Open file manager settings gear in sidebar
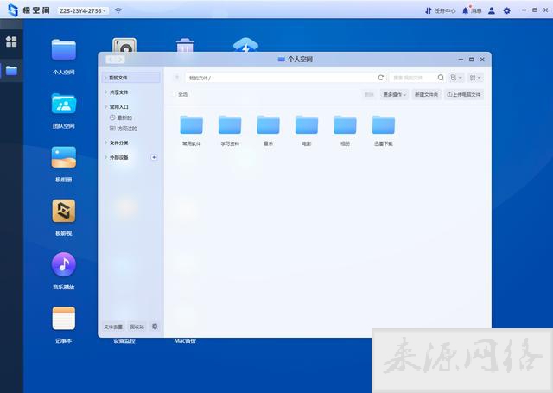Image resolution: width=553 pixels, height=393 pixels. coord(155,326)
